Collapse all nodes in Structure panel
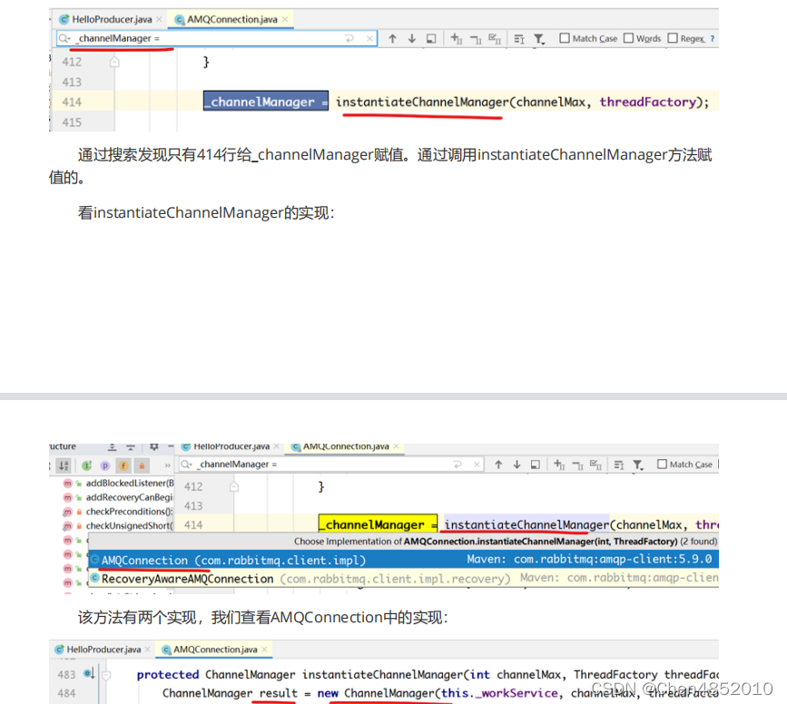 coord(131,446)
